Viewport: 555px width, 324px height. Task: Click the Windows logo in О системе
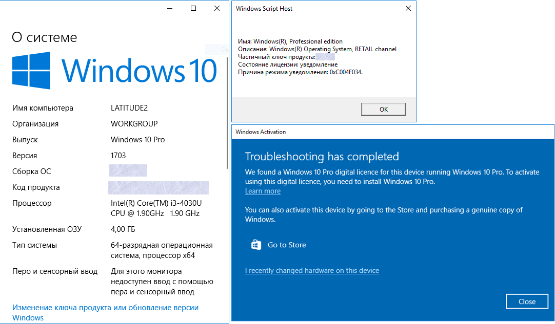(31, 70)
